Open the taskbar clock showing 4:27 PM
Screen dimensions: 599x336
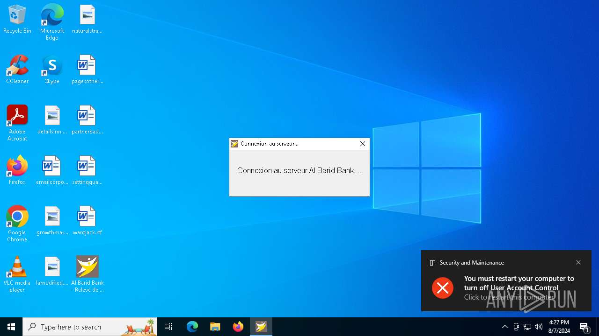point(559,327)
